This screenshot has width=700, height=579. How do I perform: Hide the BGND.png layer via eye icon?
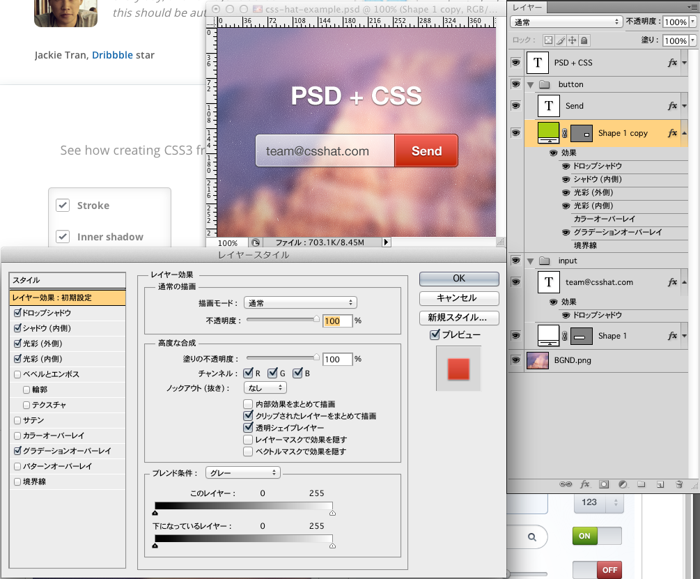515,360
